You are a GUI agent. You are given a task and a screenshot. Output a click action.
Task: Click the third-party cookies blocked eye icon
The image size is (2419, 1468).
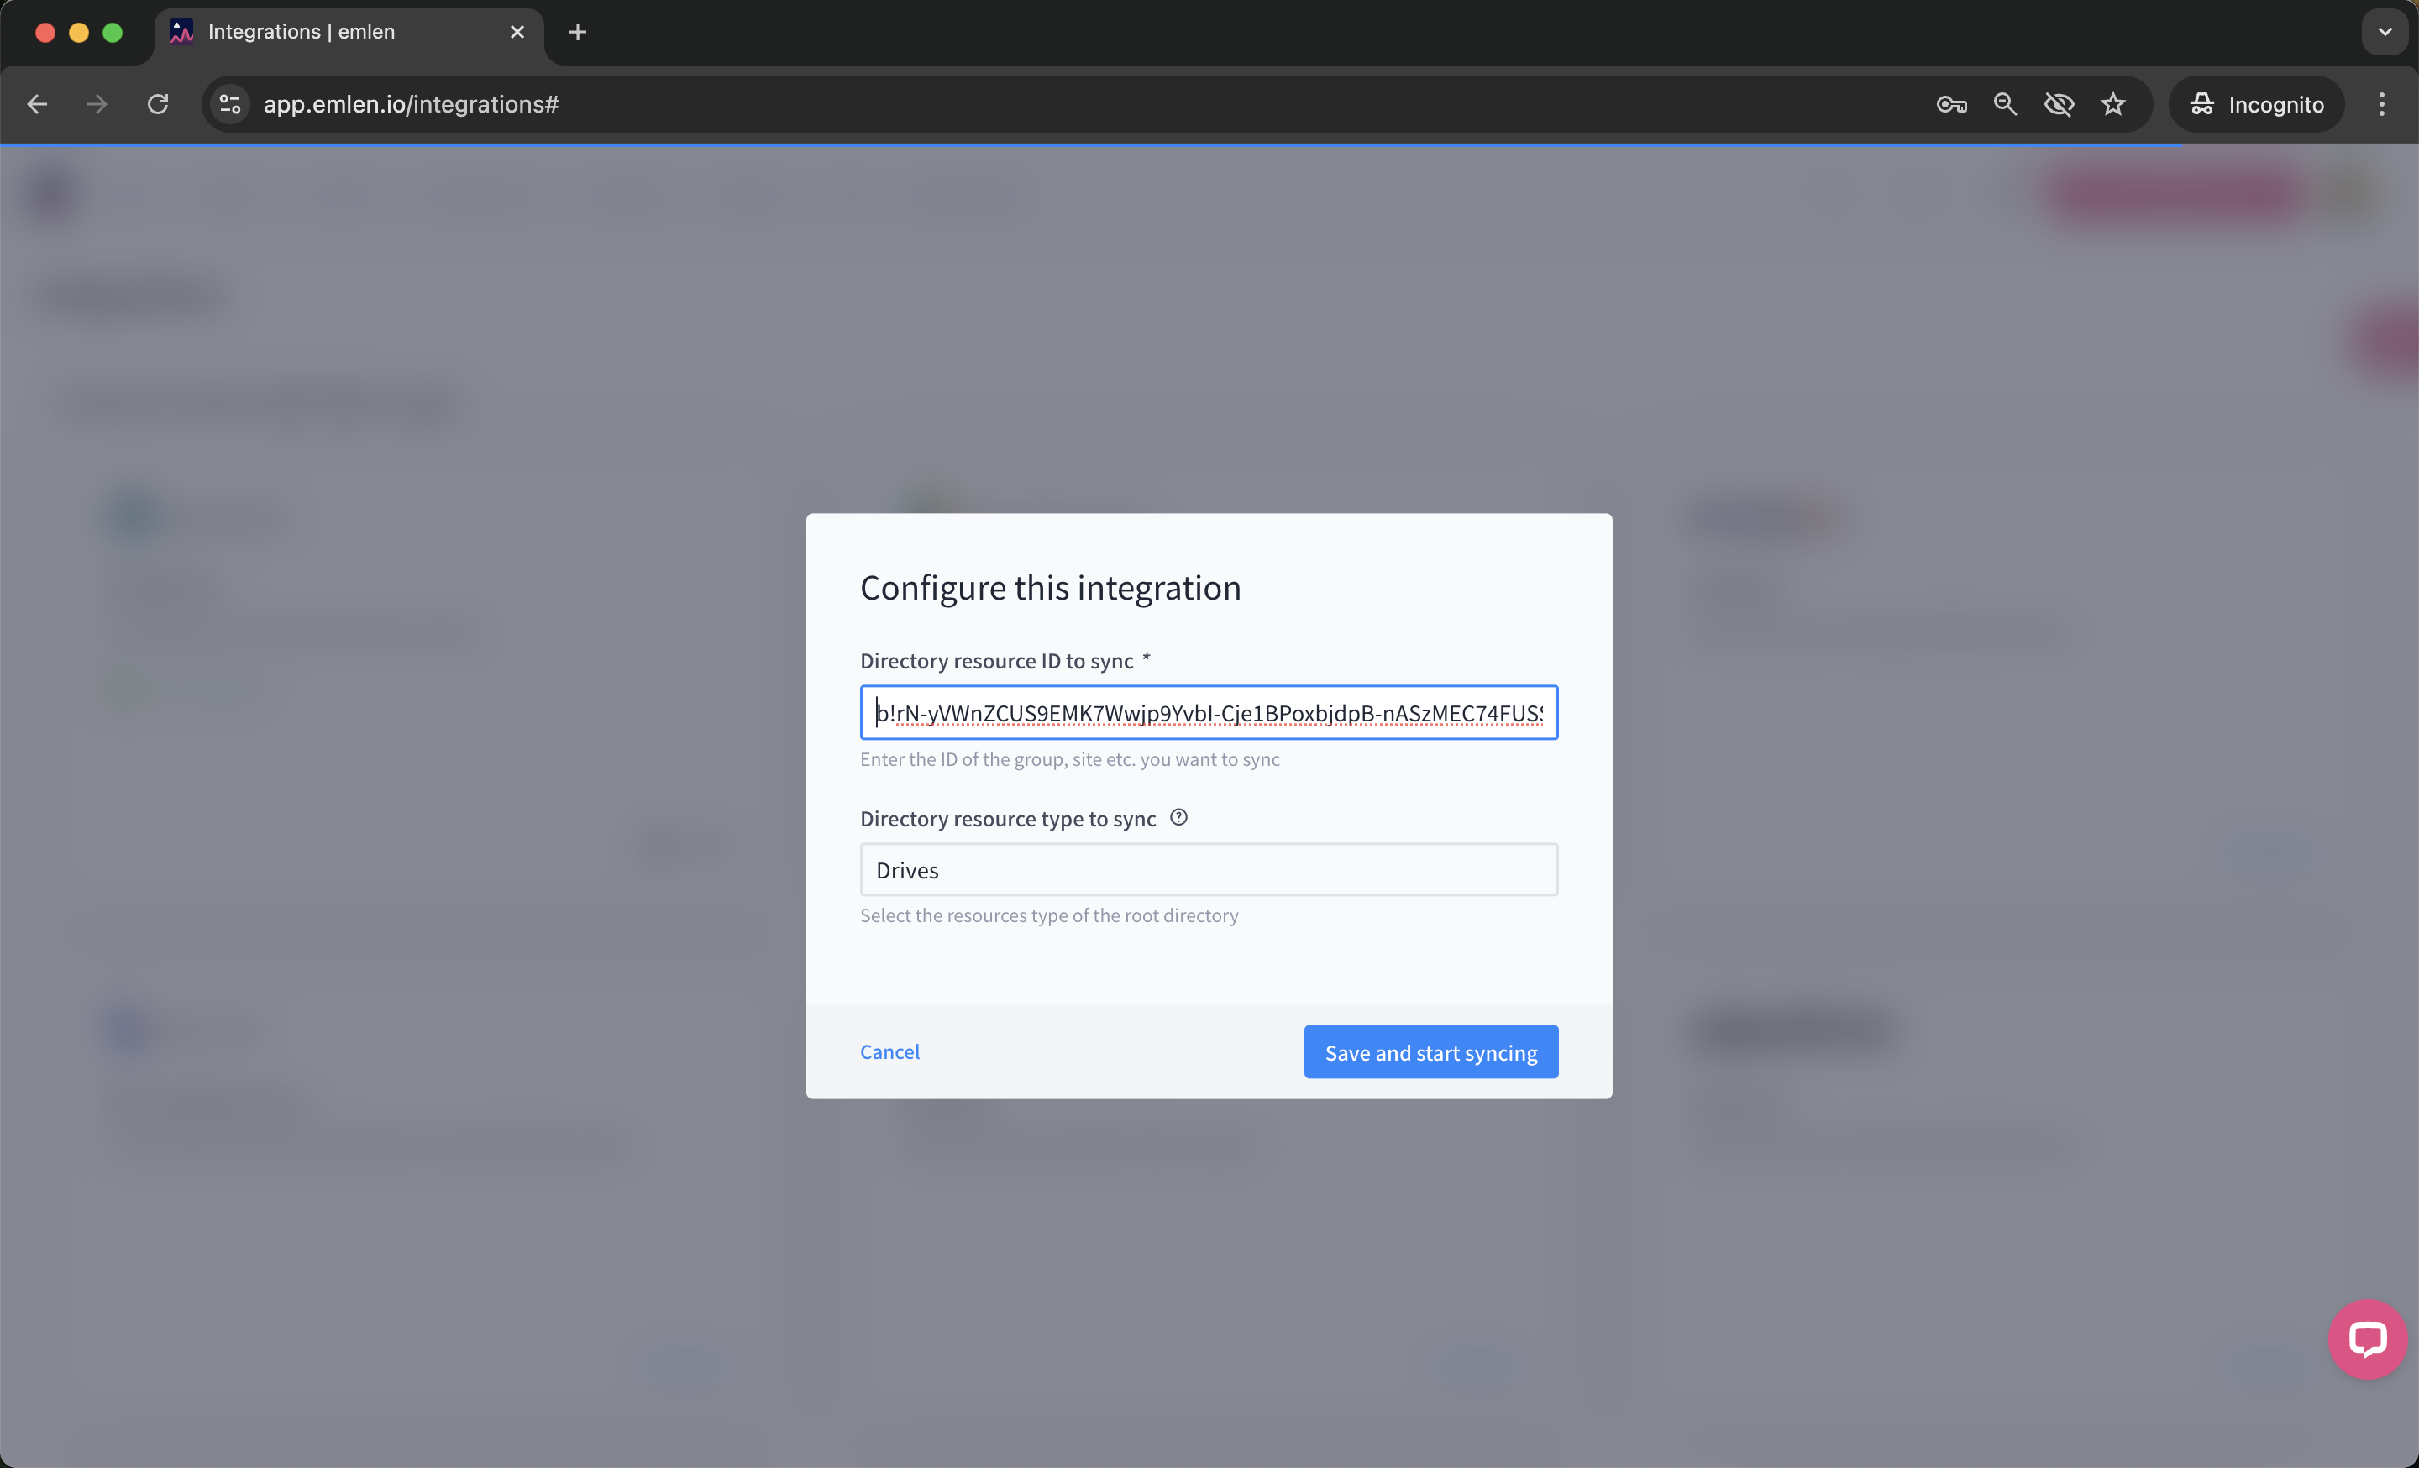2059,104
